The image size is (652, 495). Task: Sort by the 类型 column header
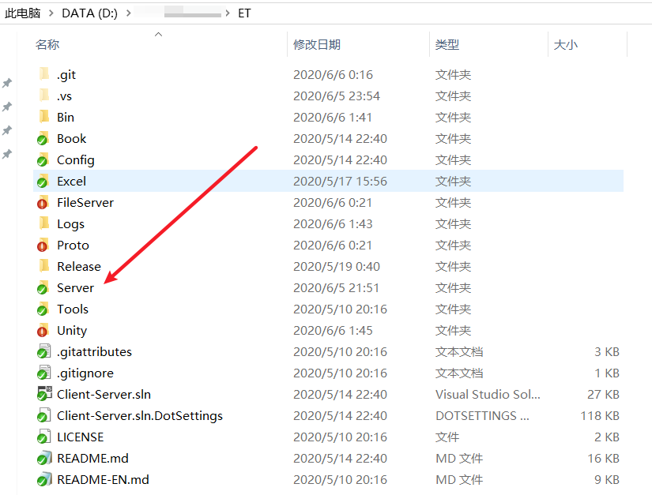[447, 44]
